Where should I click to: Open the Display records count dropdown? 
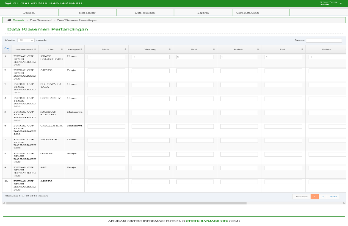(x=26, y=40)
